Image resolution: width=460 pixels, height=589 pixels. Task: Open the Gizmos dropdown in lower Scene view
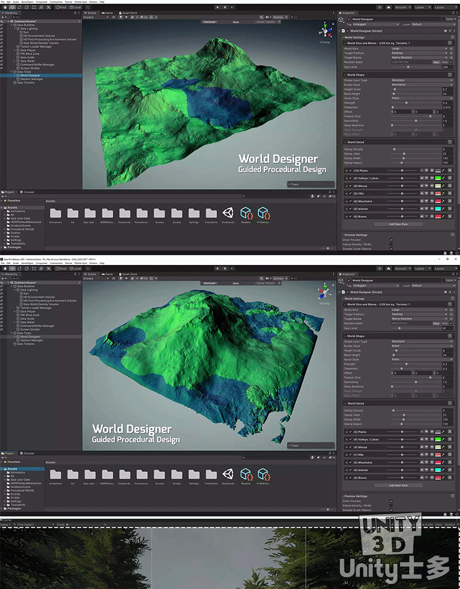(x=280, y=279)
